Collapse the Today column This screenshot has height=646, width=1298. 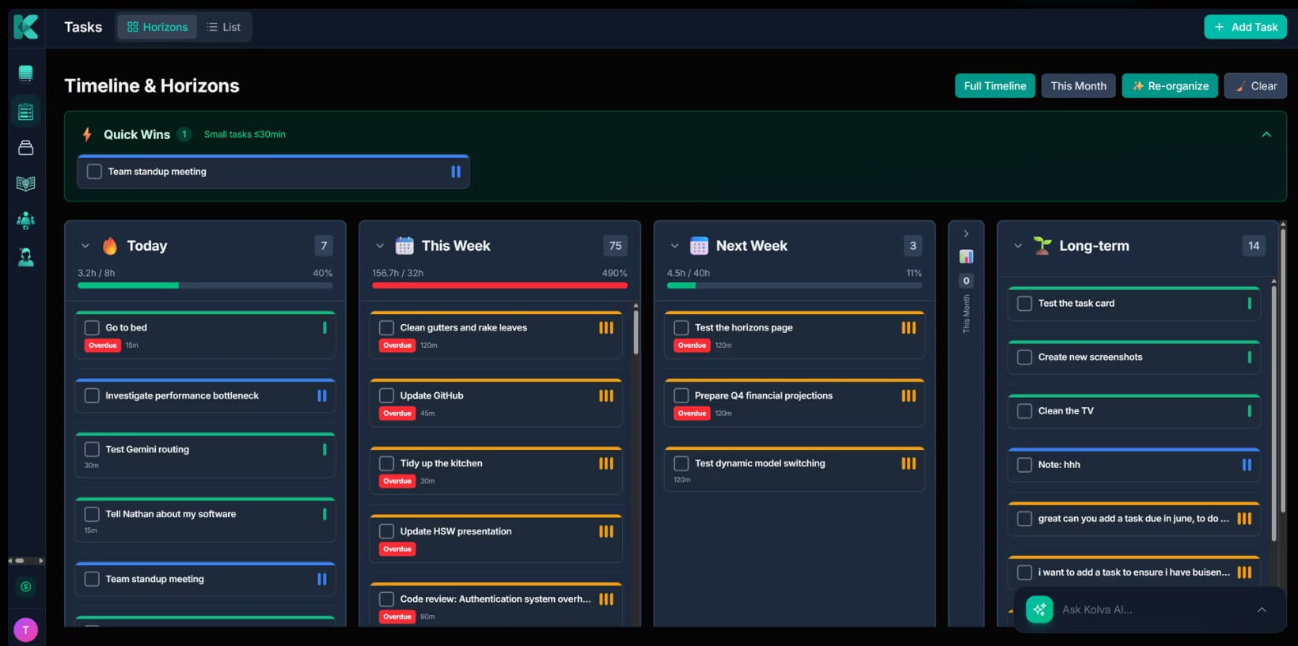(85, 246)
